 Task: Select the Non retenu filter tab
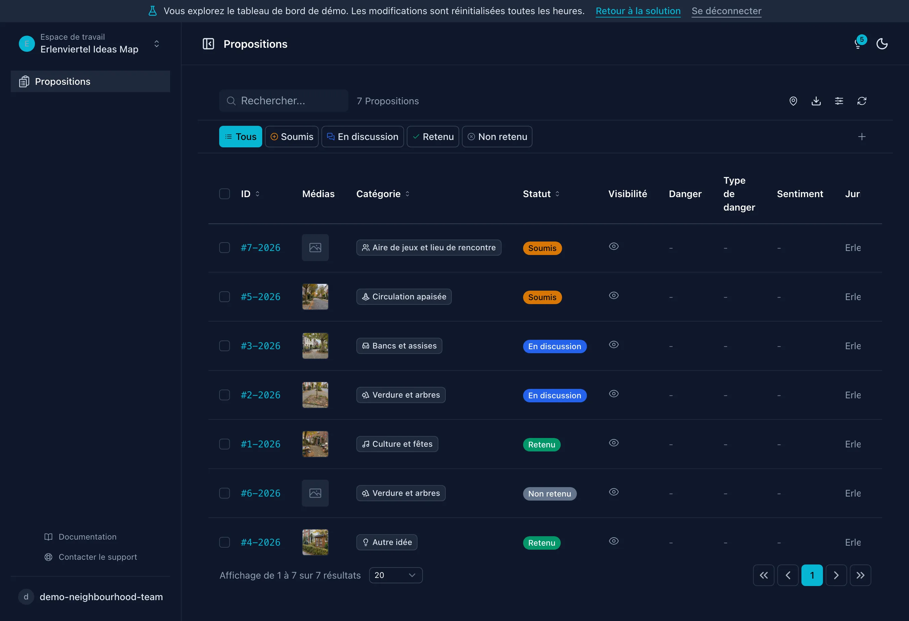tap(497, 137)
